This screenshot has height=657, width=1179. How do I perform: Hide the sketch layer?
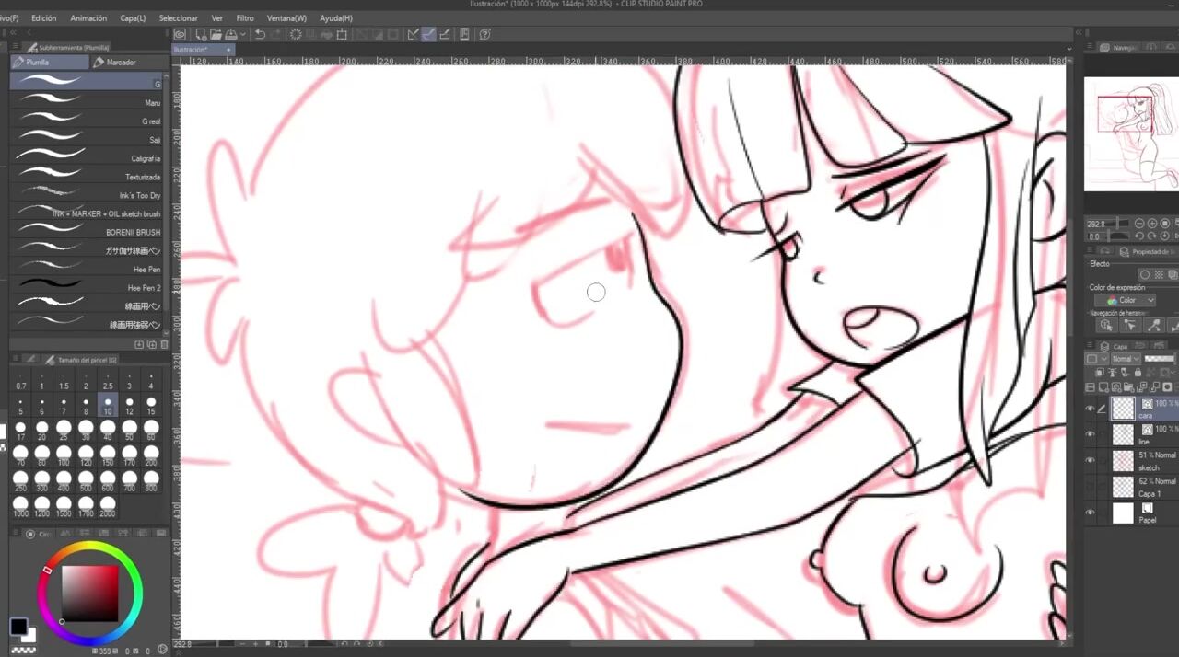[x=1091, y=460]
